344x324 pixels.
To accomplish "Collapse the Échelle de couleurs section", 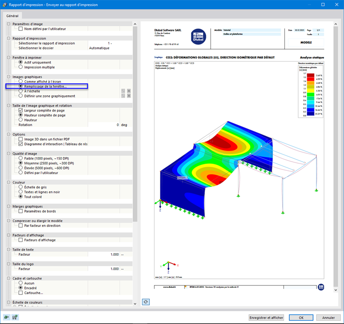I will click(x=9, y=302).
